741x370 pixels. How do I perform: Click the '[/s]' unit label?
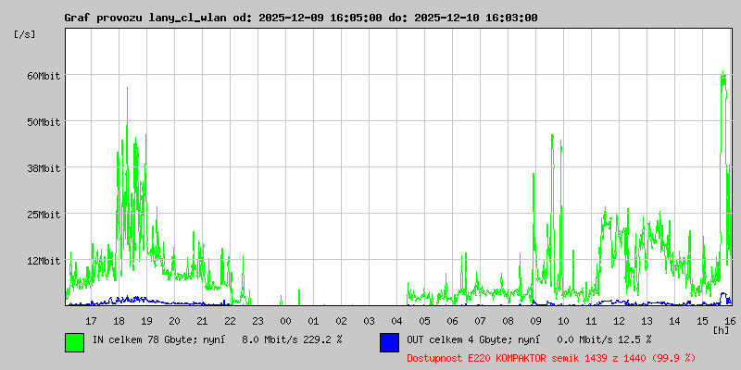25,34
